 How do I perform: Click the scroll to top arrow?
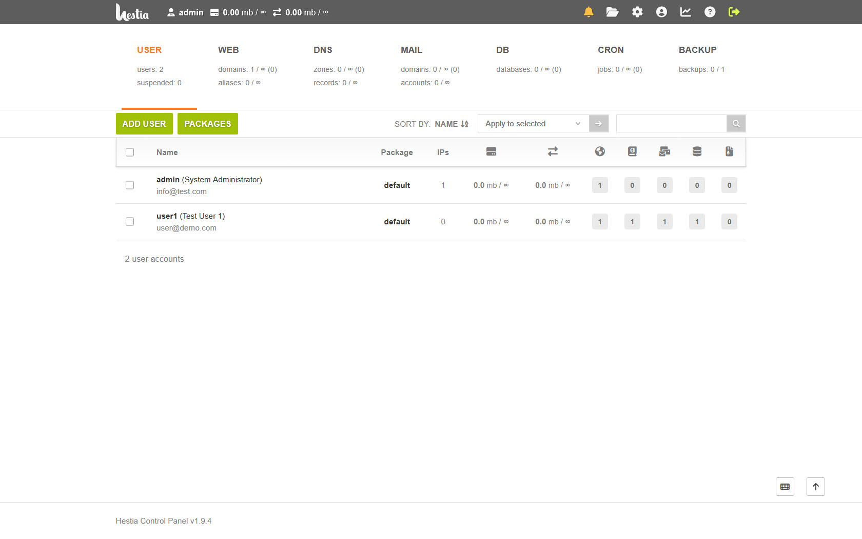click(815, 487)
